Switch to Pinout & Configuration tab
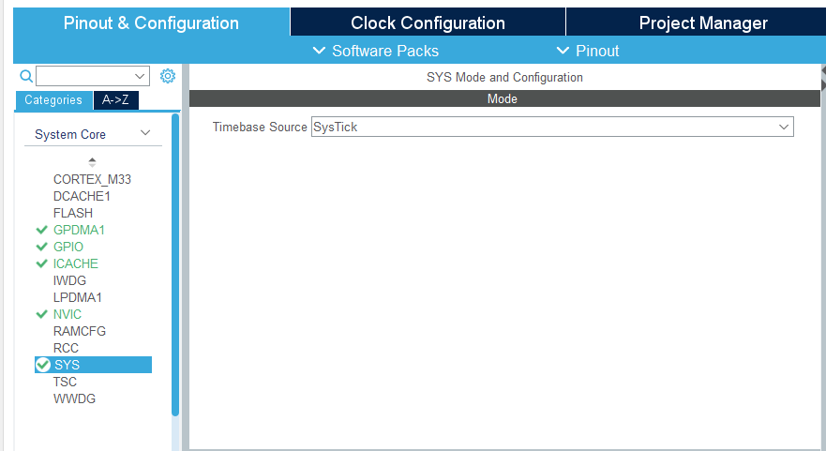The height and width of the screenshot is (451, 826). (x=151, y=23)
